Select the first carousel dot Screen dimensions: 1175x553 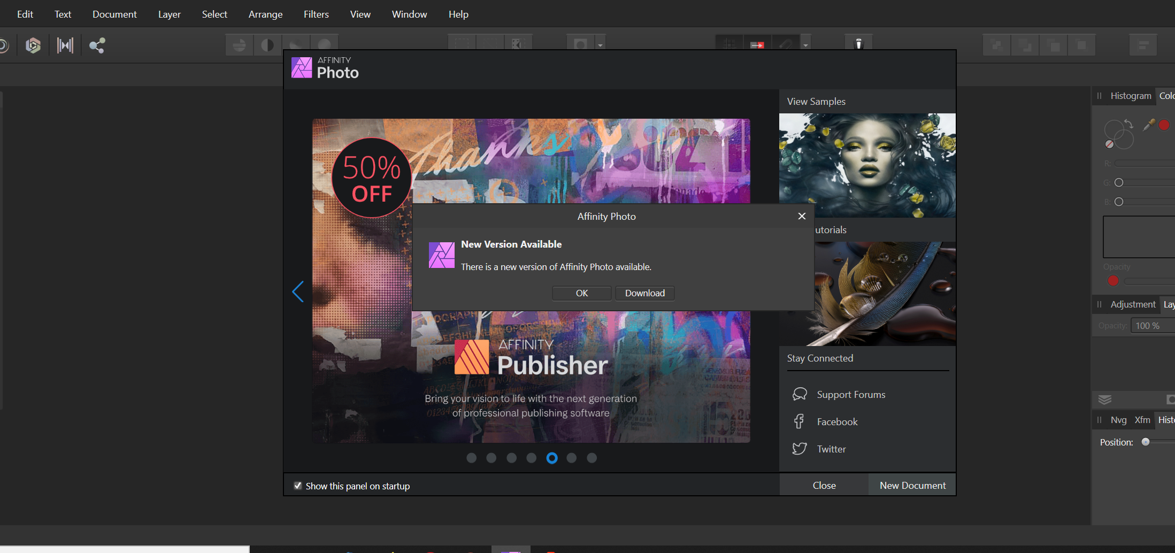pos(471,458)
